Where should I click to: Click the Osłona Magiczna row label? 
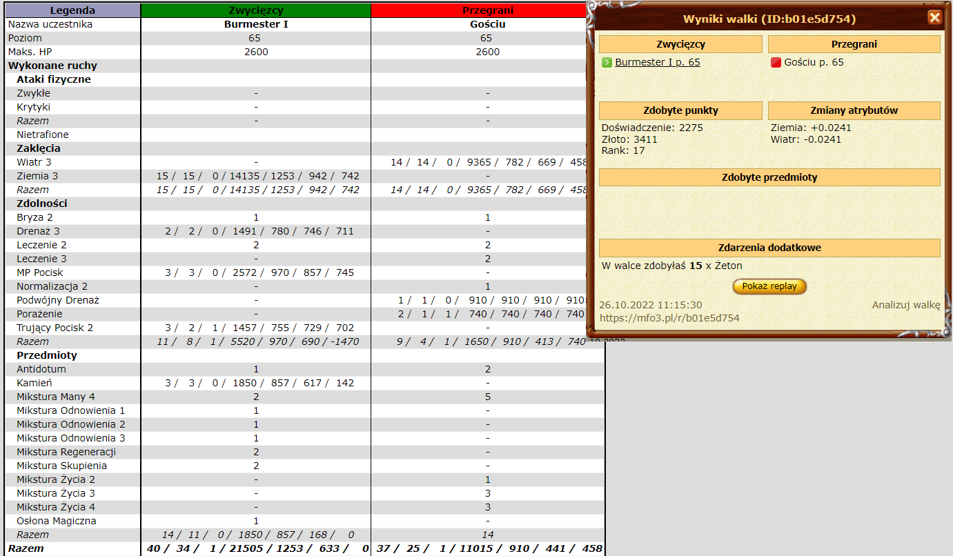[x=57, y=521]
